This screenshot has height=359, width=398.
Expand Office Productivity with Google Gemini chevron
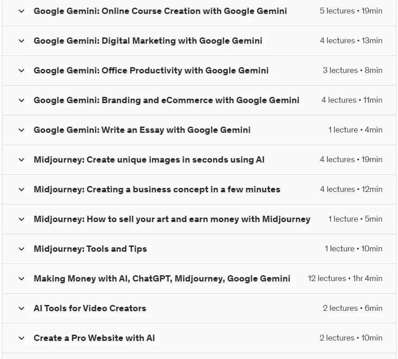tap(22, 70)
